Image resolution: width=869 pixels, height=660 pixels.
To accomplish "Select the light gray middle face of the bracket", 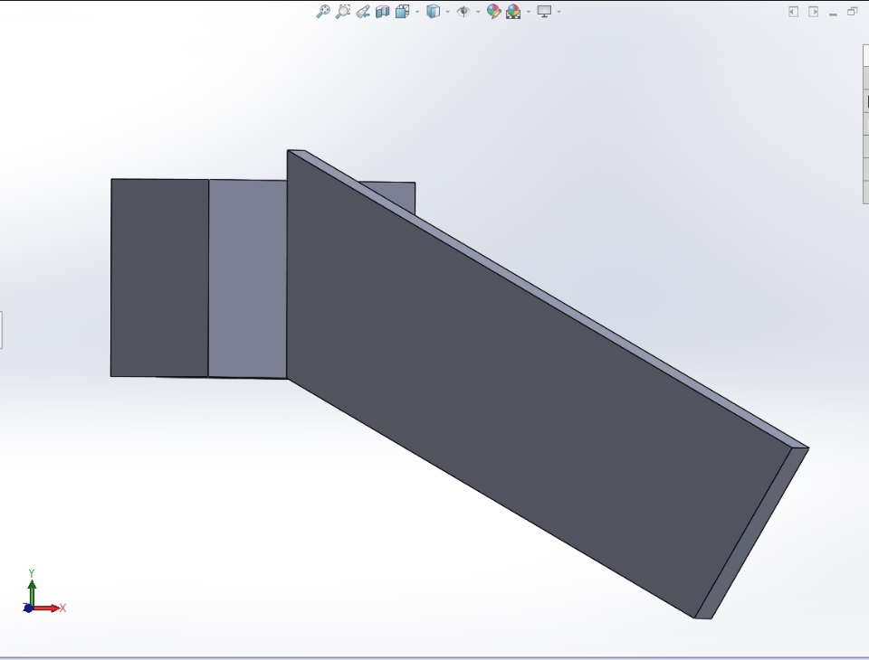I will point(248,278).
